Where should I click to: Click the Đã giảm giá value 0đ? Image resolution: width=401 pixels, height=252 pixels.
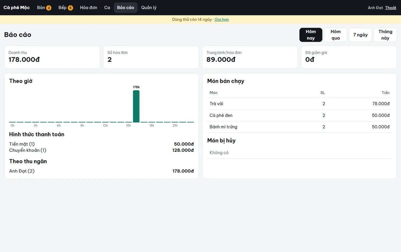pos(310,60)
